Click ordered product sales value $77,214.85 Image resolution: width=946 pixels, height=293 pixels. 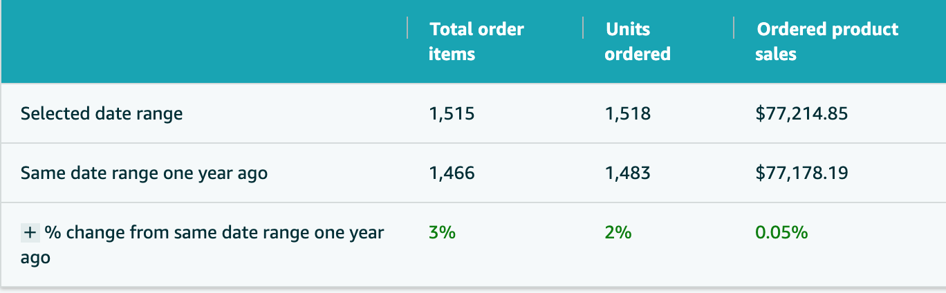(801, 113)
